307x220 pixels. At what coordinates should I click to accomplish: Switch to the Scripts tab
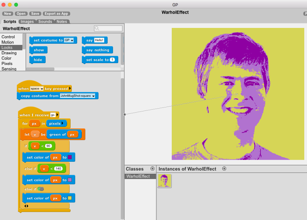(10, 22)
